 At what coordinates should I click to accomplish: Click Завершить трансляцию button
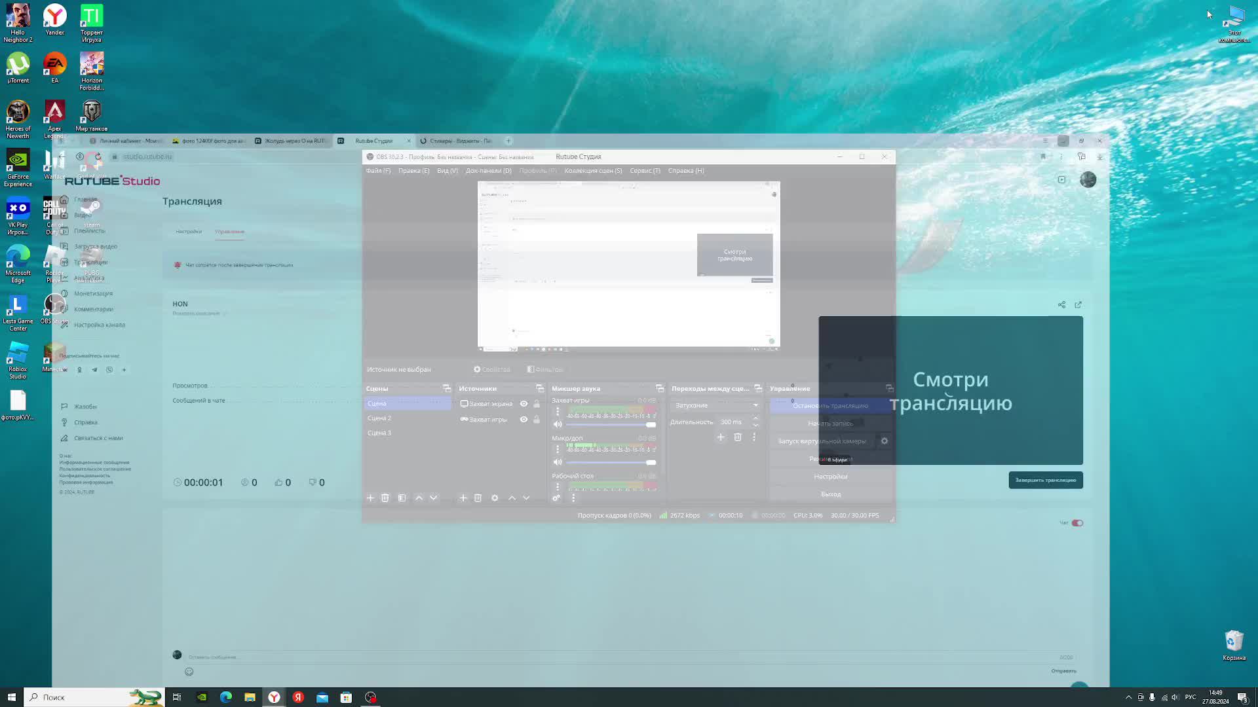tap(1045, 480)
